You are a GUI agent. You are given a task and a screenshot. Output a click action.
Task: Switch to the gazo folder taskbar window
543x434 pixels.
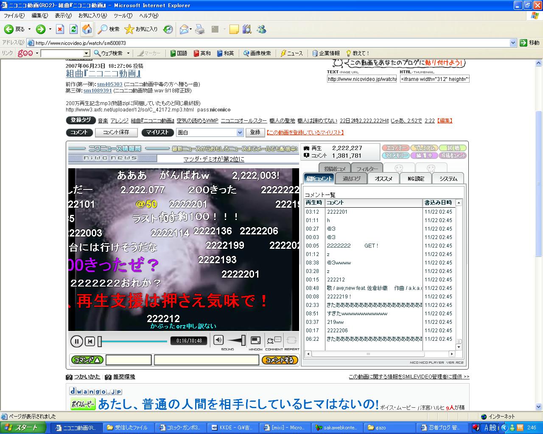coord(389,428)
